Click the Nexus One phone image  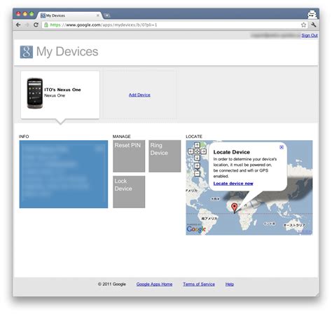point(35,93)
